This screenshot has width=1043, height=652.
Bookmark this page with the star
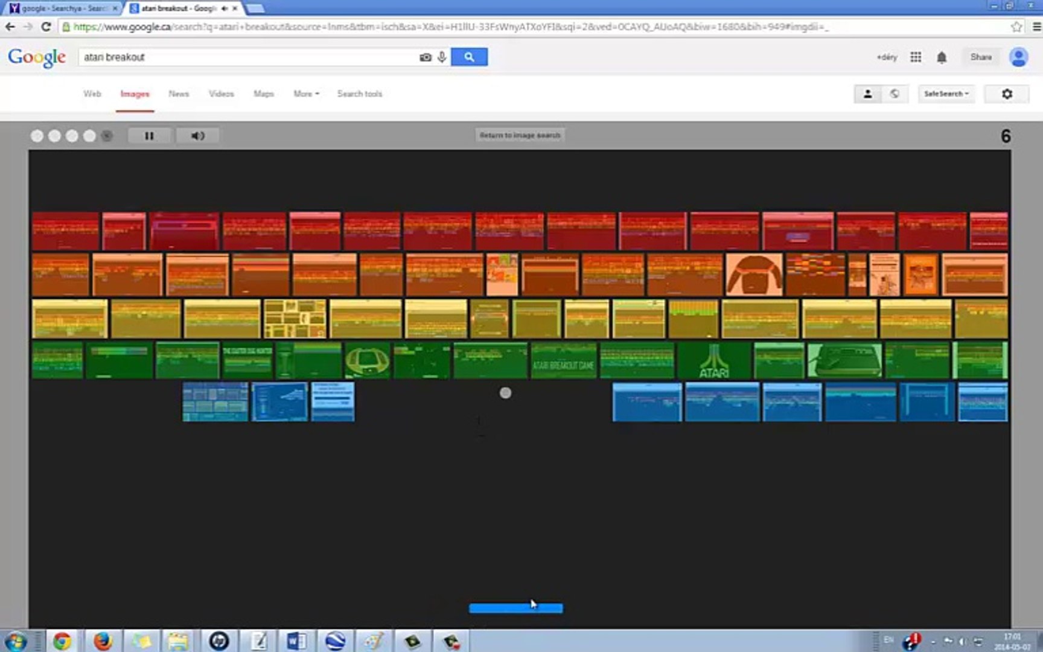coord(1016,27)
